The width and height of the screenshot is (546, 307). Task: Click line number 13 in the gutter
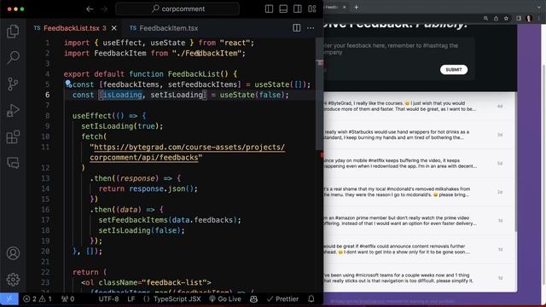[x=45, y=178]
